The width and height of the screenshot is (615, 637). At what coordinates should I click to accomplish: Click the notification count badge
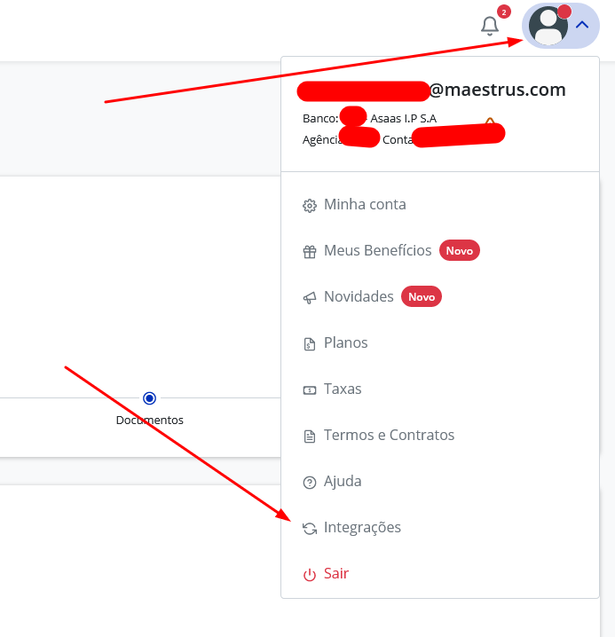pyautogui.click(x=503, y=12)
